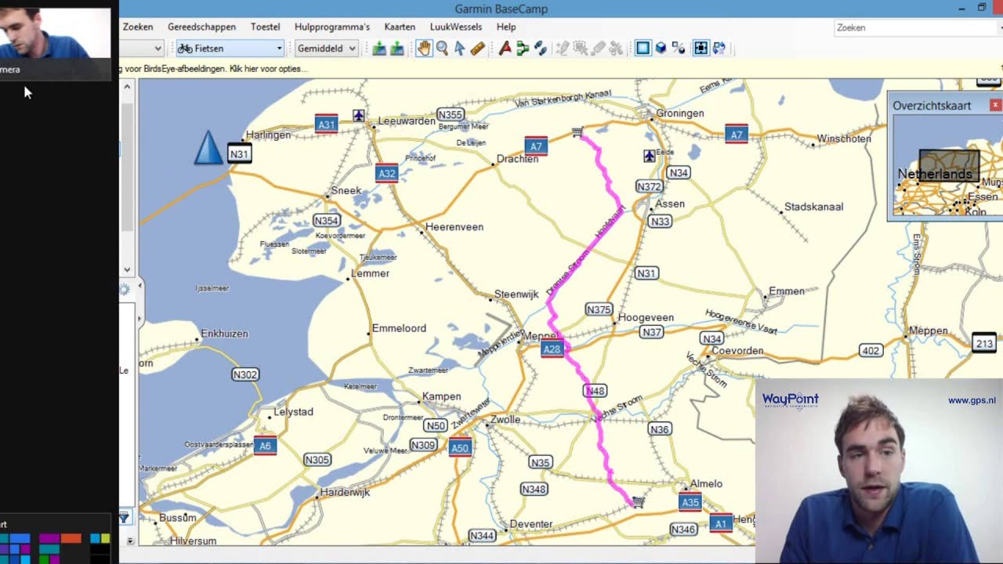This screenshot has height=564, width=1003.
Task: Open the Kaarten menu
Action: coord(400,27)
